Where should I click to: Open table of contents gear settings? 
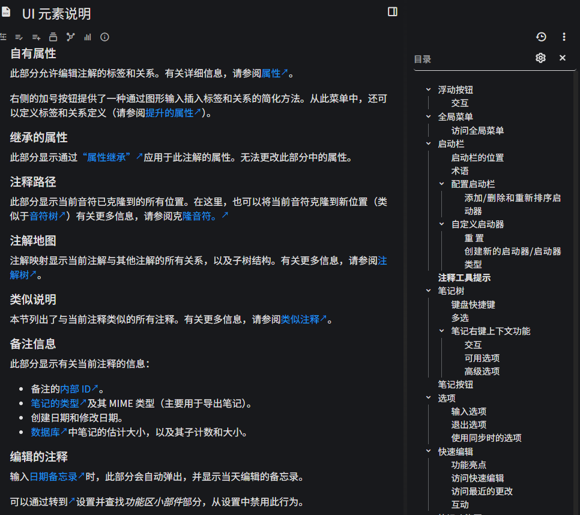coord(540,58)
